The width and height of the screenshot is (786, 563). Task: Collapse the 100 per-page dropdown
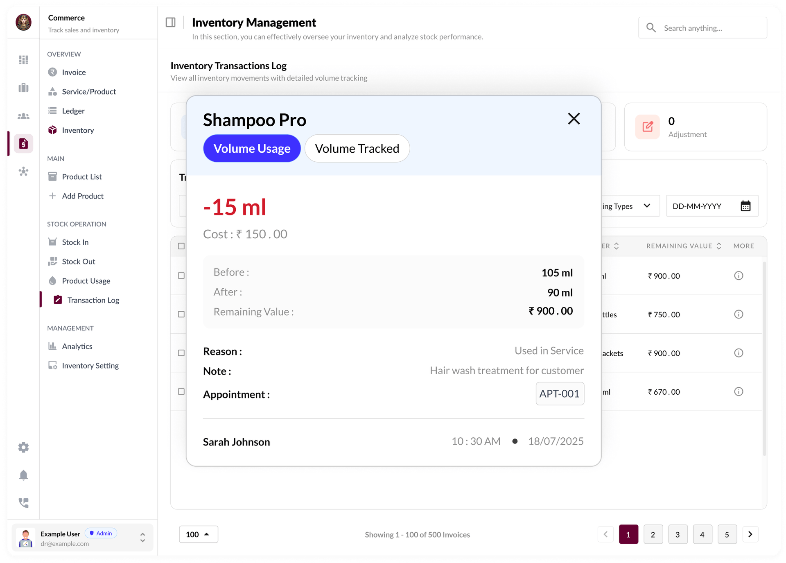coord(198,534)
